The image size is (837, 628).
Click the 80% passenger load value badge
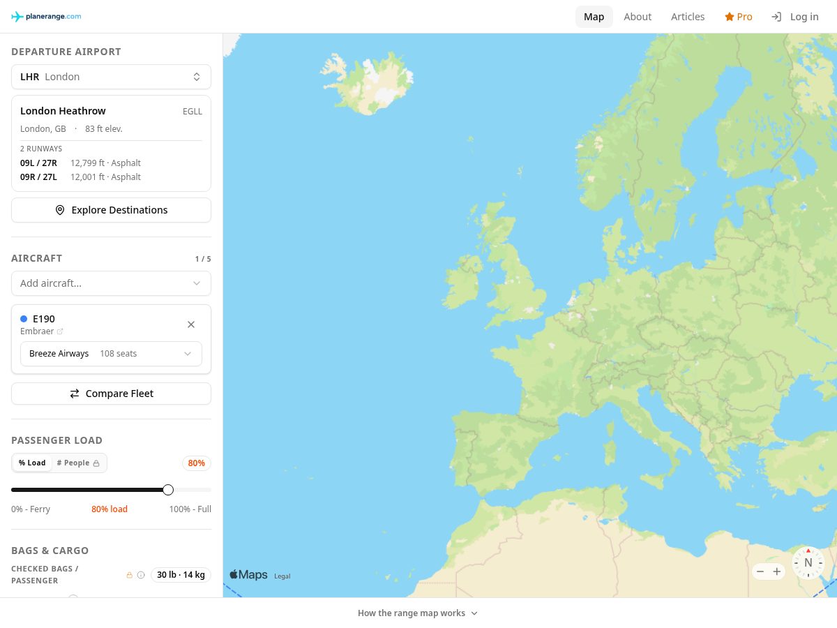click(x=197, y=463)
